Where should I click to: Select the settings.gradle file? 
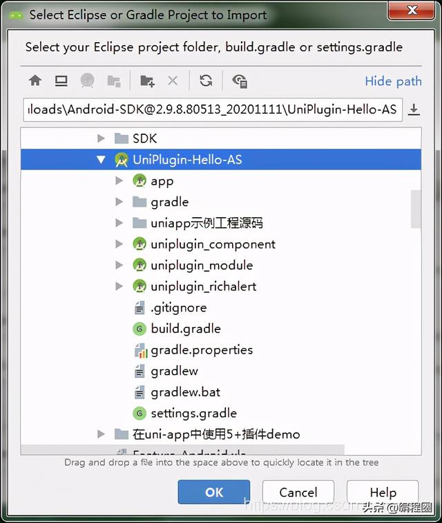point(221,413)
